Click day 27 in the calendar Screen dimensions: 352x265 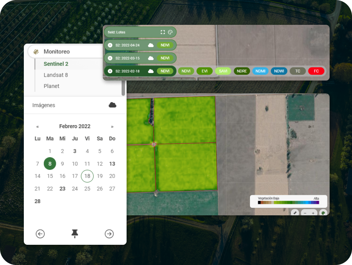point(112,189)
